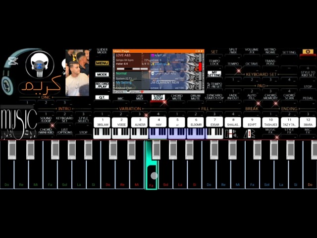Open MUSIC FX
The width and height of the screenshot is (317, 238).
click(270, 131)
